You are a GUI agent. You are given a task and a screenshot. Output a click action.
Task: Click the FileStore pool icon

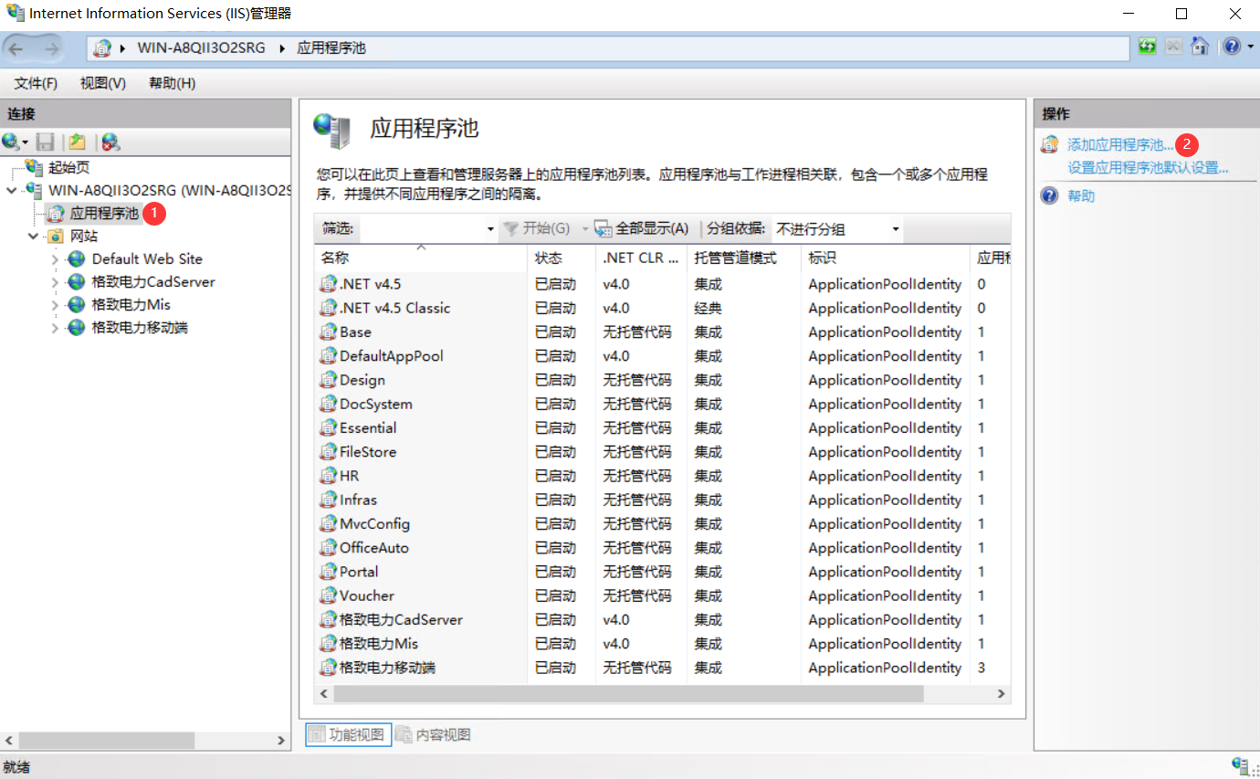pos(329,451)
